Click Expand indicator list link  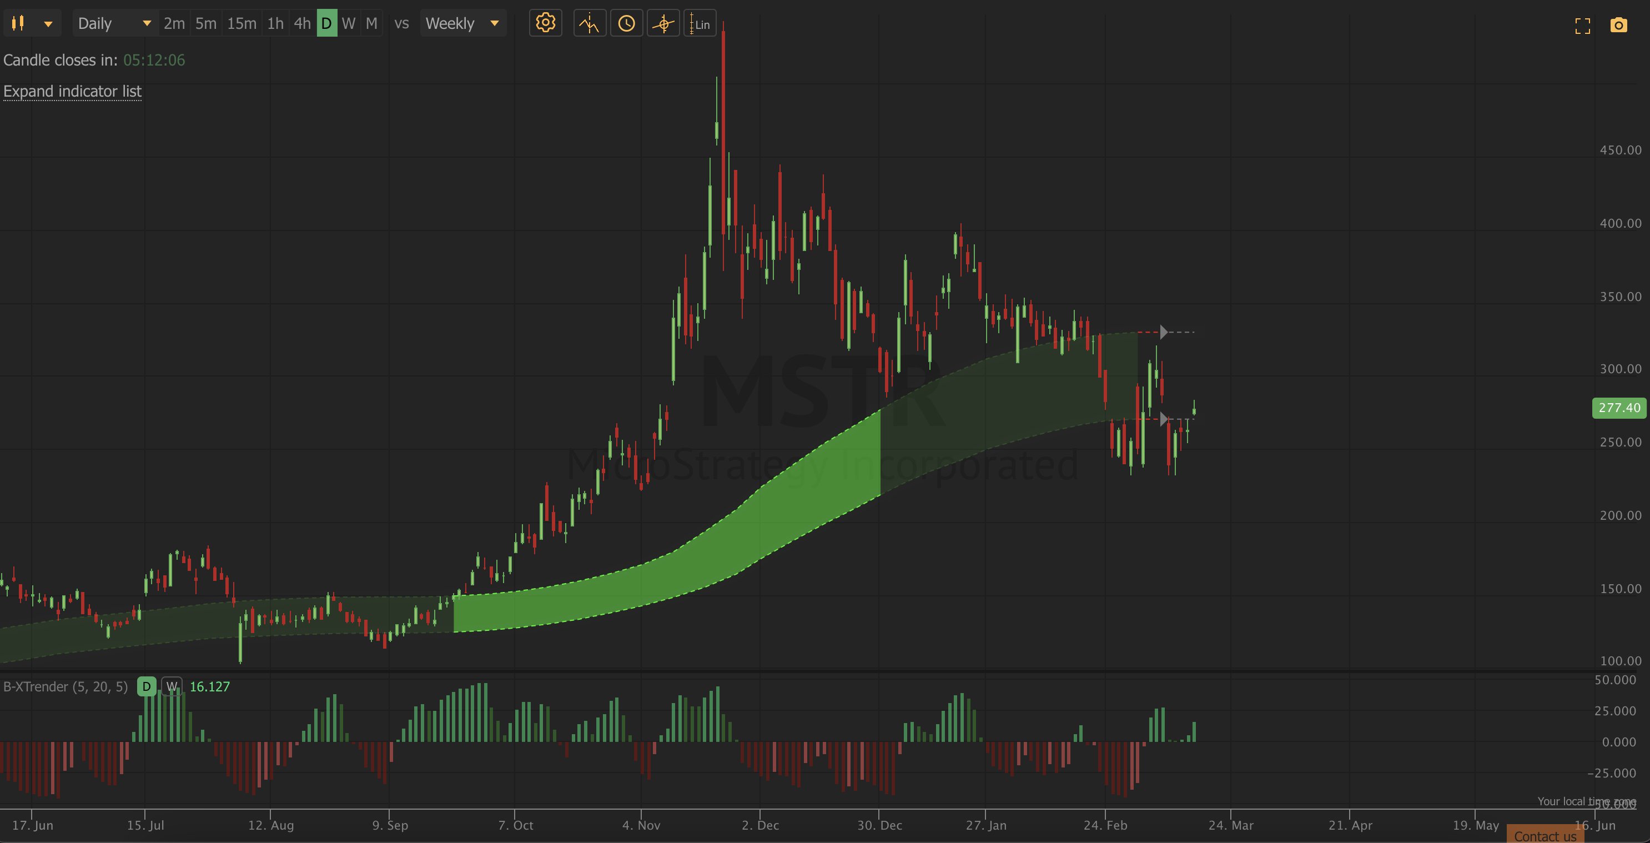(x=72, y=92)
